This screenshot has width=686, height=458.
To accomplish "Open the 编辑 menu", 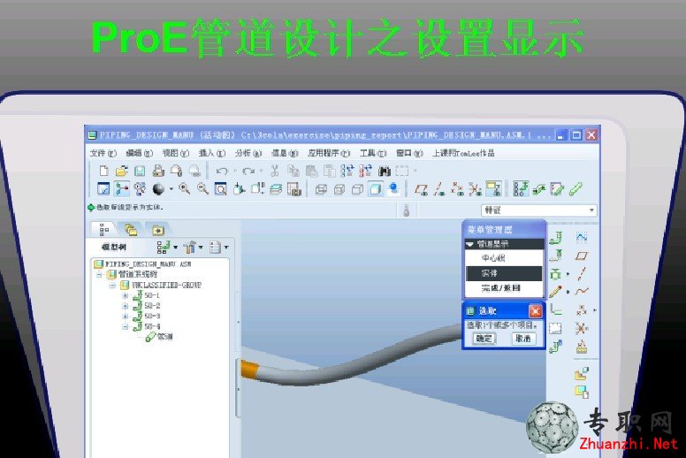I will pyautogui.click(x=139, y=153).
